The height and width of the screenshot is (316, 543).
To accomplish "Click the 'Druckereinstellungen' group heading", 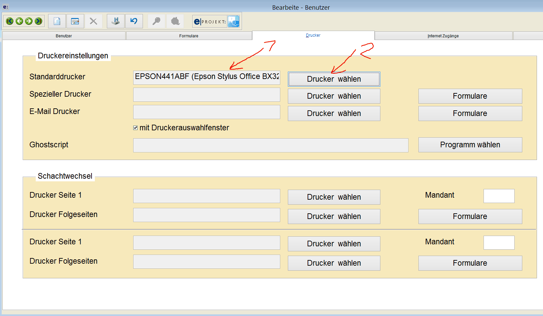I will [x=73, y=56].
